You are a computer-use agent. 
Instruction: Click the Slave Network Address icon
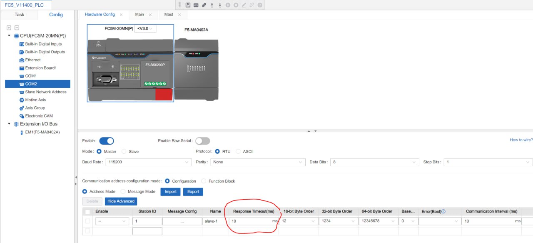click(22, 92)
